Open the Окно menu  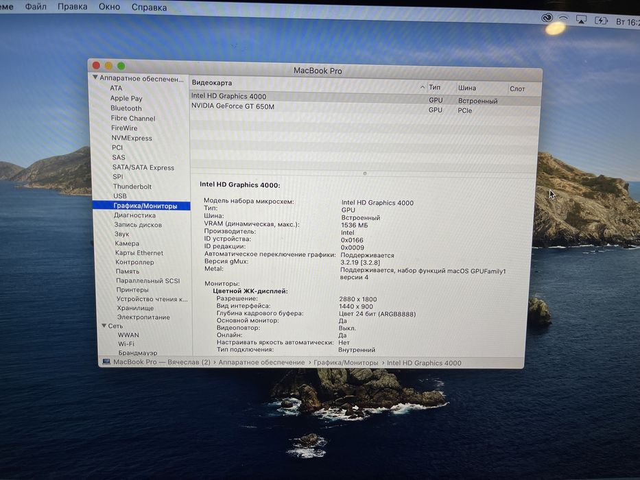(x=109, y=7)
